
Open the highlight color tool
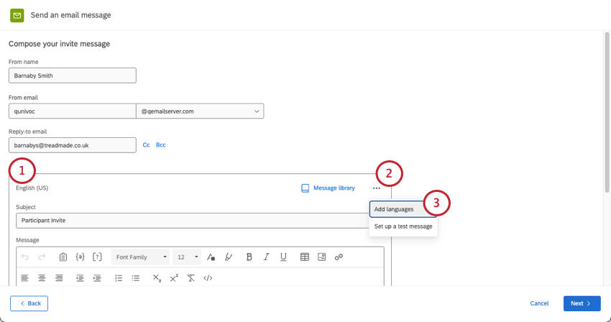[x=229, y=257]
